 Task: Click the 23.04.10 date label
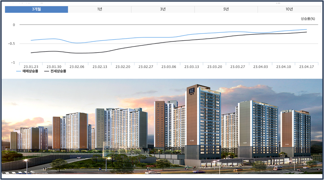pyautogui.click(x=284, y=67)
